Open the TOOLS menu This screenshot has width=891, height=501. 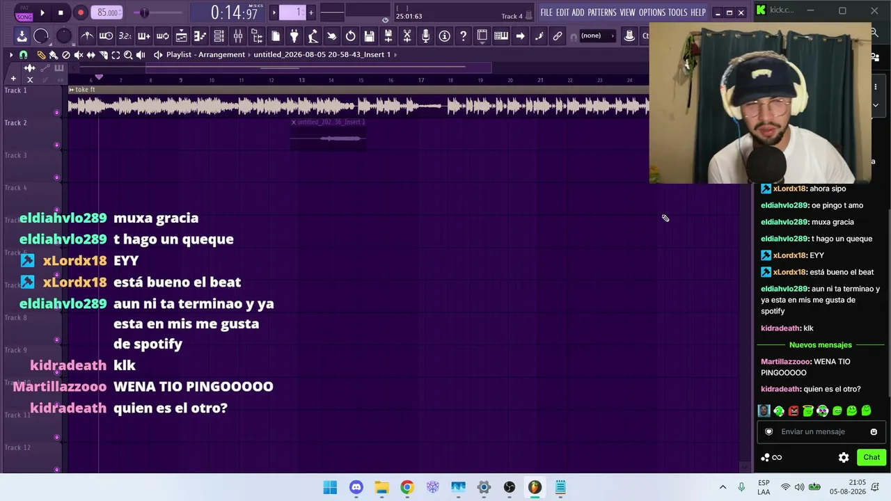677,13
